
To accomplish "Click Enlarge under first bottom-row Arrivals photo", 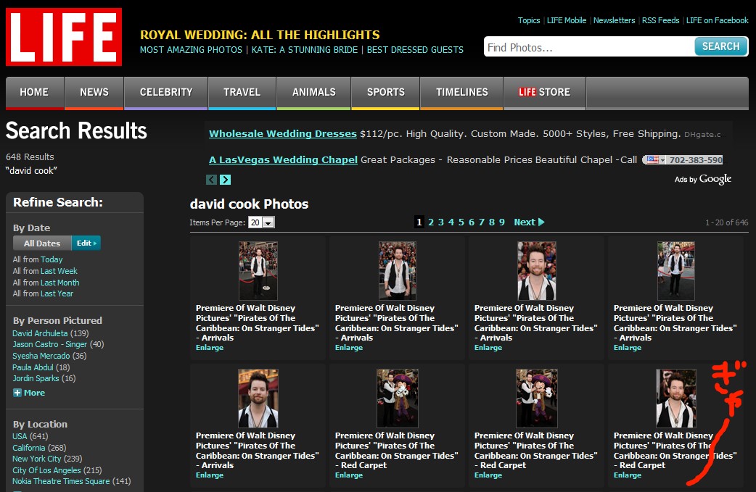I will click(210, 475).
